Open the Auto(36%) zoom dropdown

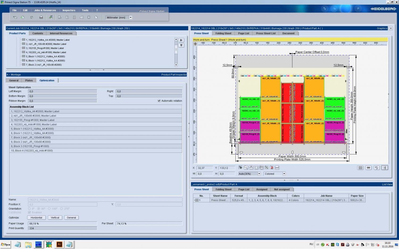tap(259, 174)
